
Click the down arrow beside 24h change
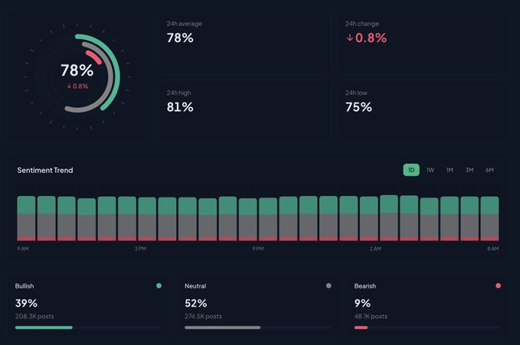349,37
